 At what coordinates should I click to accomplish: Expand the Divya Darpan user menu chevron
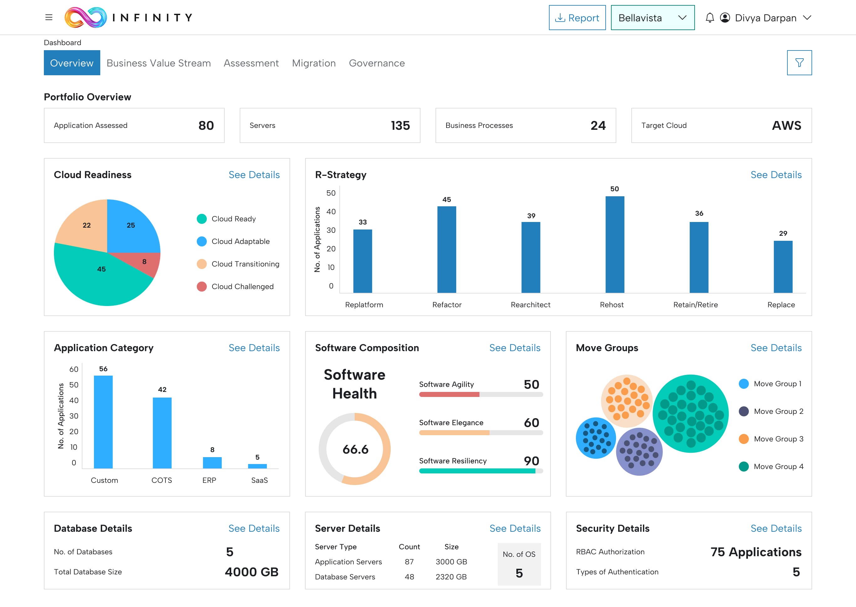(807, 18)
